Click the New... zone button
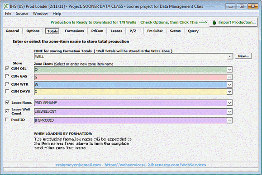Screen dimensions: 262x175 click(243, 56)
